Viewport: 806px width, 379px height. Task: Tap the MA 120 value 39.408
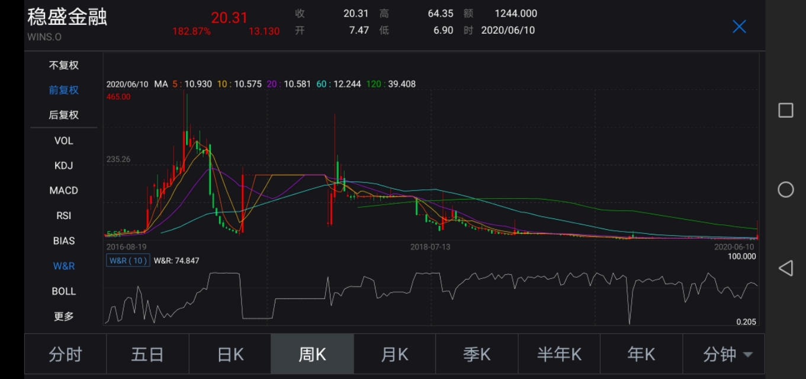pos(402,84)
